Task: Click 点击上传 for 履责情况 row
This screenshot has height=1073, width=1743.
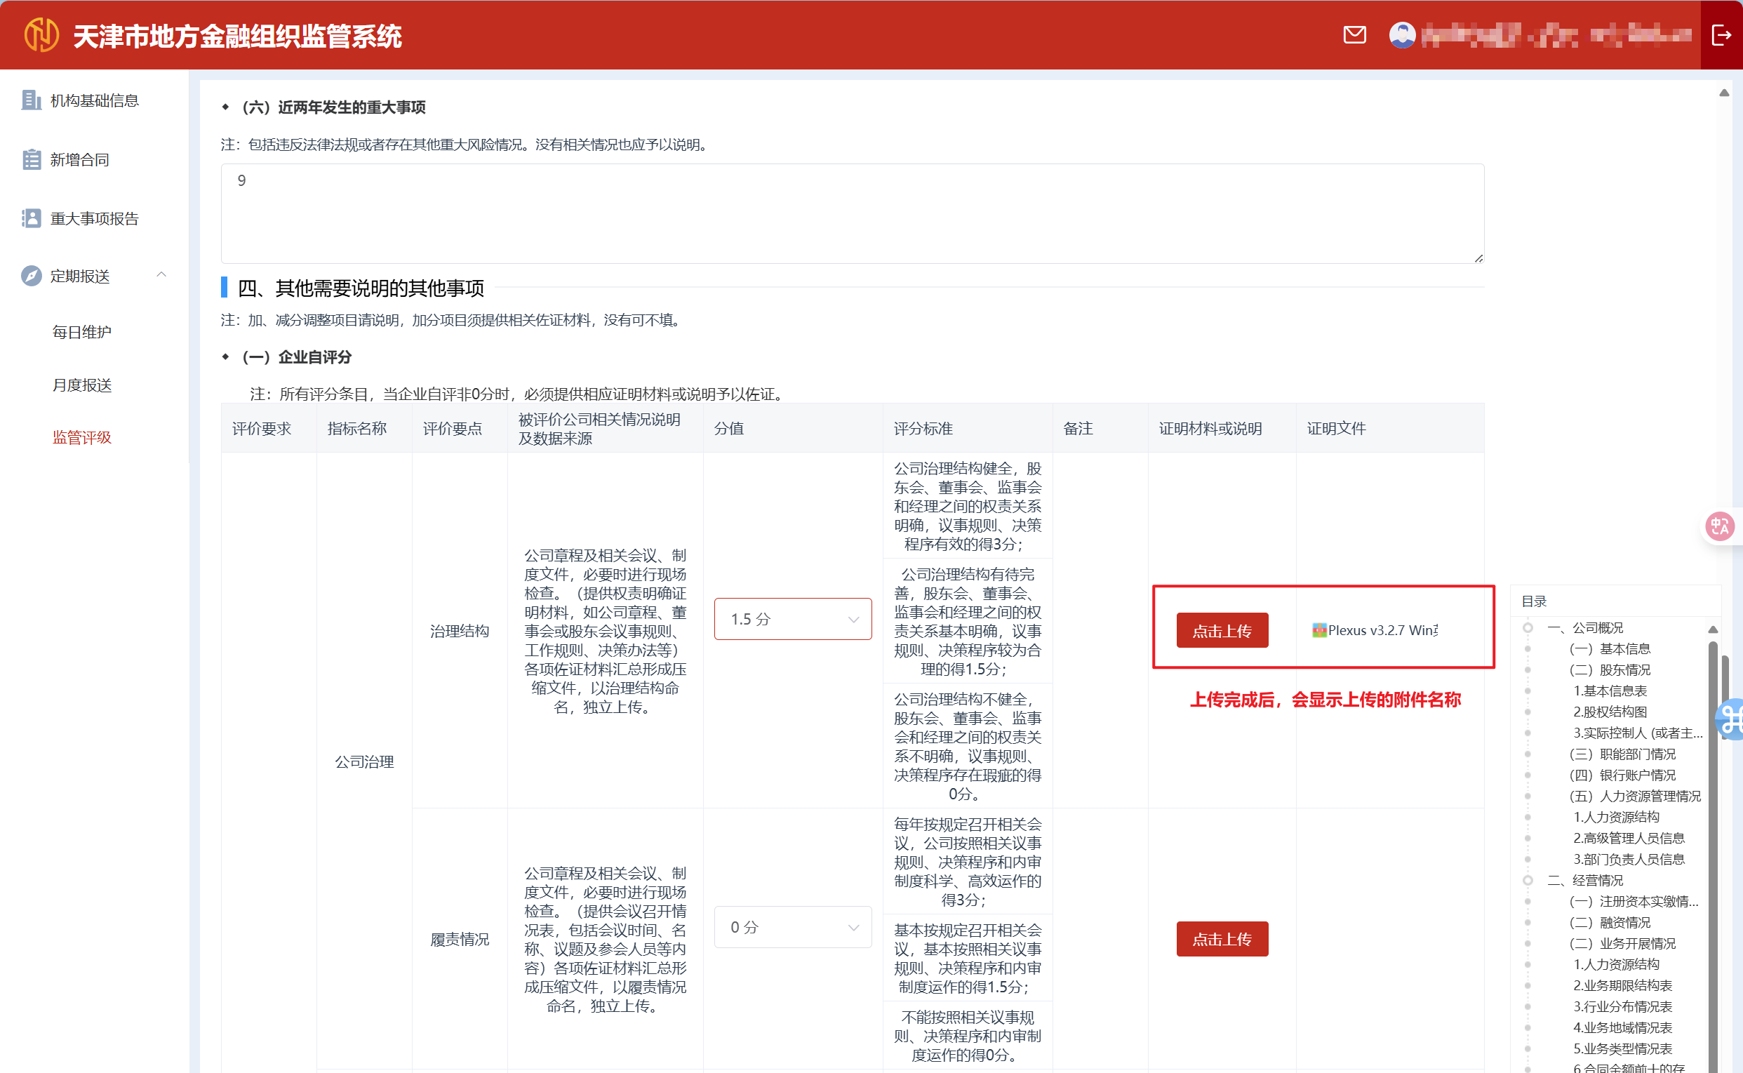Action: pos(1222,939)
